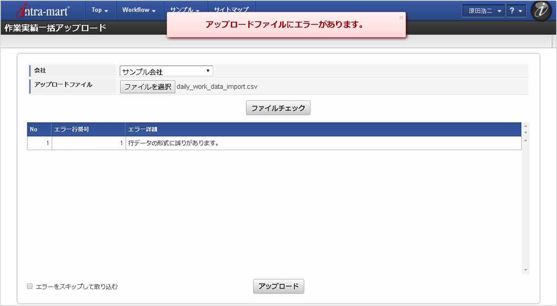
Task: Click the 会社 field label
Action: pyautogui.click(x=40, y=70)
